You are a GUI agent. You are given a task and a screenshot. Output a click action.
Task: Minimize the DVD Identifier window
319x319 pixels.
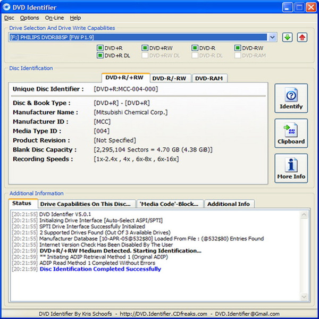(287, 7)
